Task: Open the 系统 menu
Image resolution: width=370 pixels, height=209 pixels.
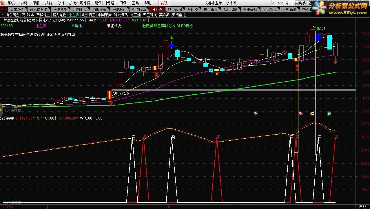Action: click(x=11, y=3)
